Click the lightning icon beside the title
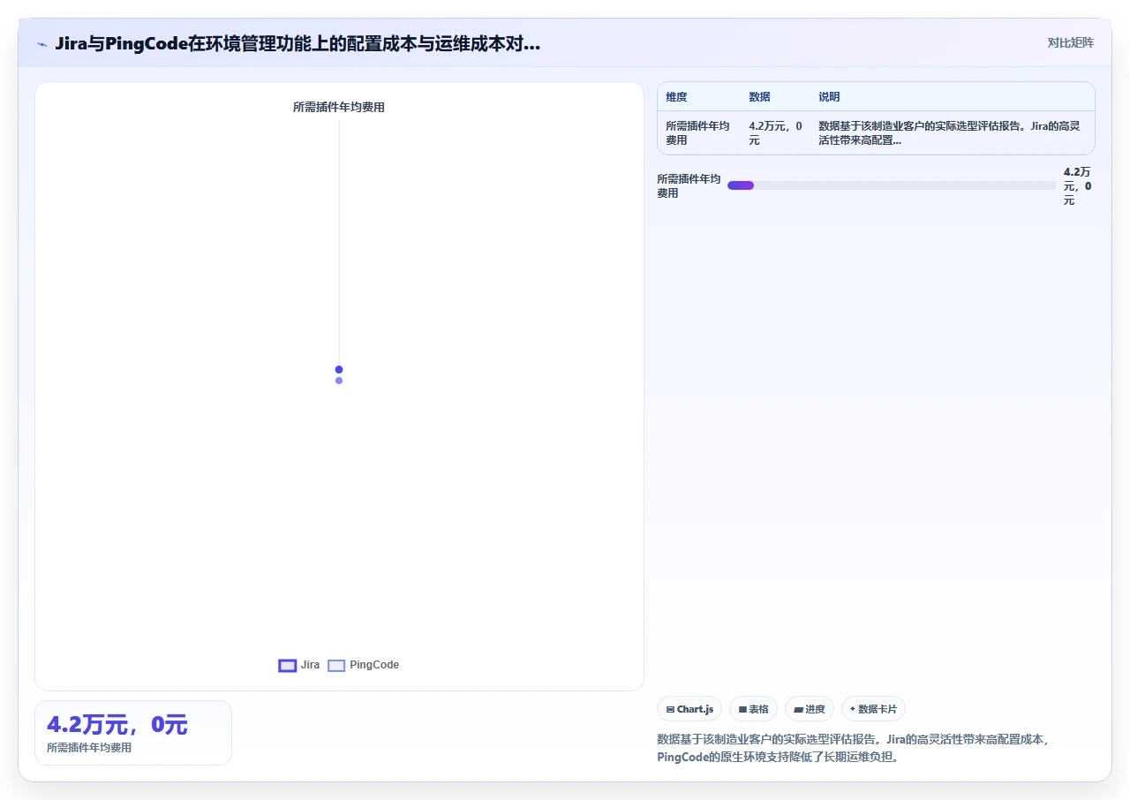Viewport: 1130px width, 800px height. click(x=41, y=43)
